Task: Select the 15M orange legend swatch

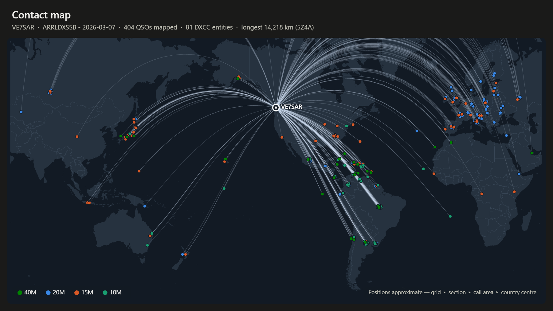Action: [x=76, y=293]
